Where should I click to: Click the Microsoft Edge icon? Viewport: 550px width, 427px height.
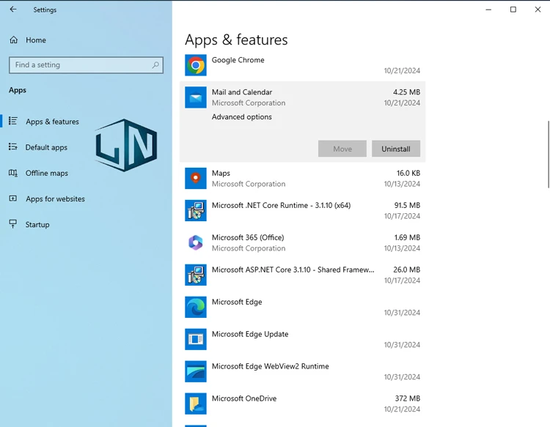coord(196,307)
